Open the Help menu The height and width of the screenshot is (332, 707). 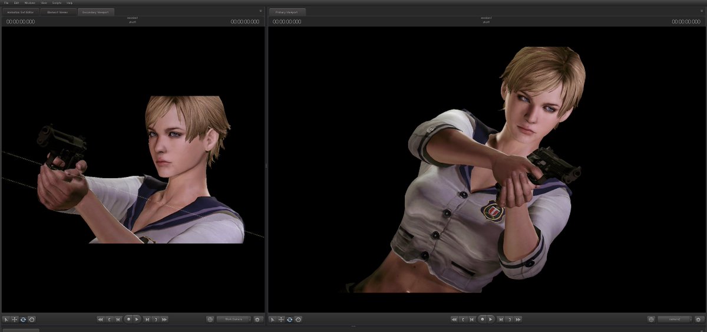[70, 3]
